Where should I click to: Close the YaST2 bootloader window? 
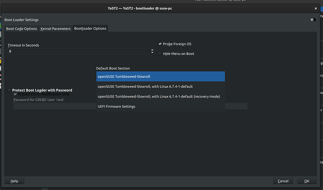coord(316,8)
